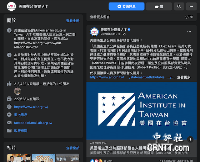Screen dimensions: 200x162
Task: Click the followers icon beside 227,623人在追蹤
Action: point(9,99)
